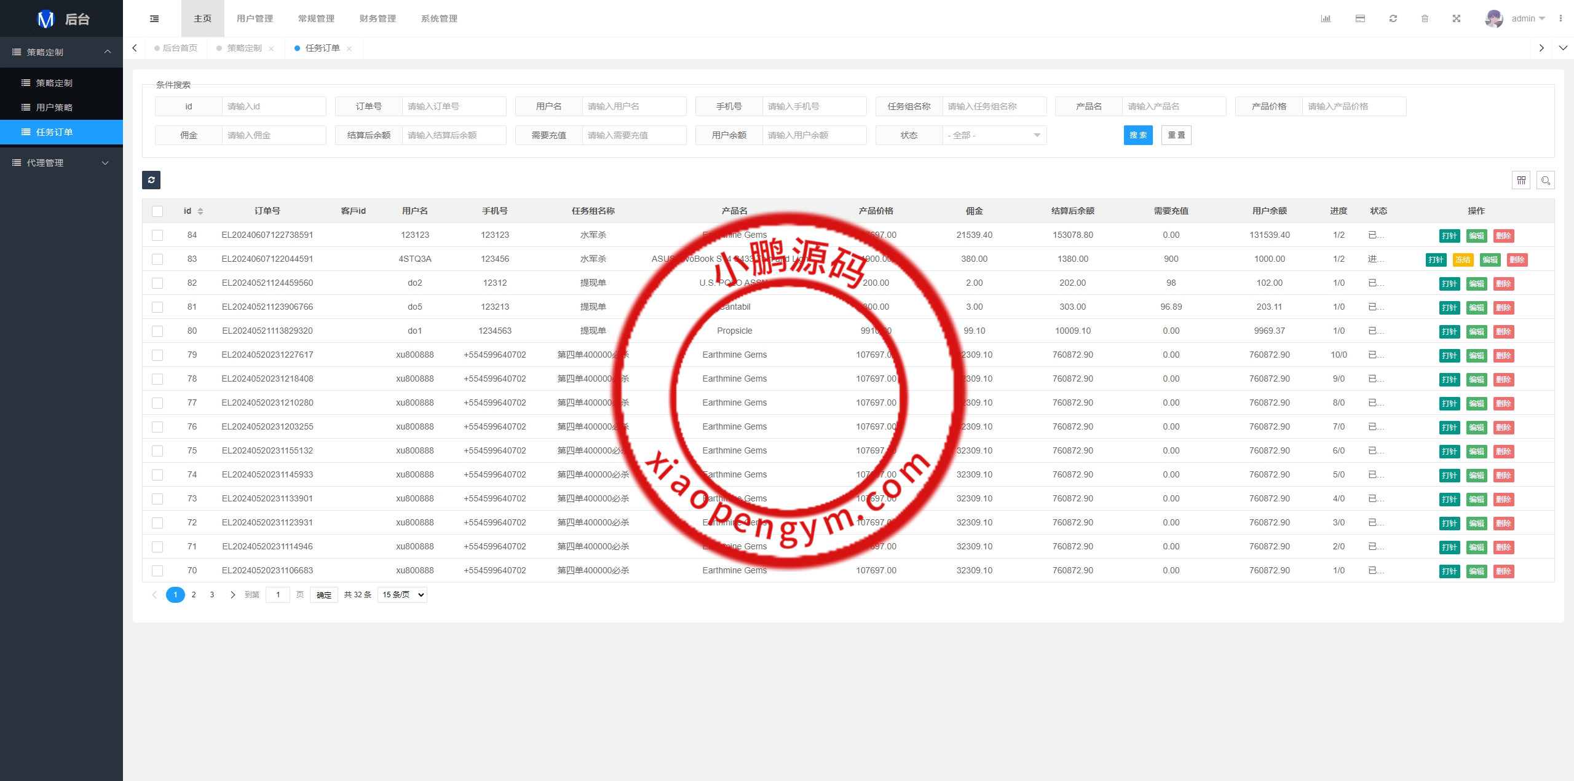Image resolution: width=1574 pixels, height=781 pixels.
Task: Open the column filter grid icon
Action: 1521,180
